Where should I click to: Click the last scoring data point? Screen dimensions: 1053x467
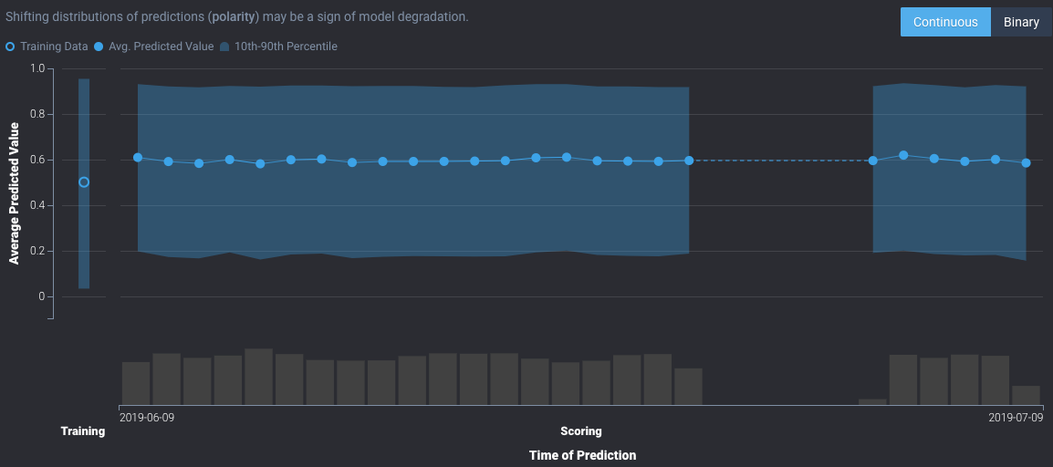tap(1026, 163)
